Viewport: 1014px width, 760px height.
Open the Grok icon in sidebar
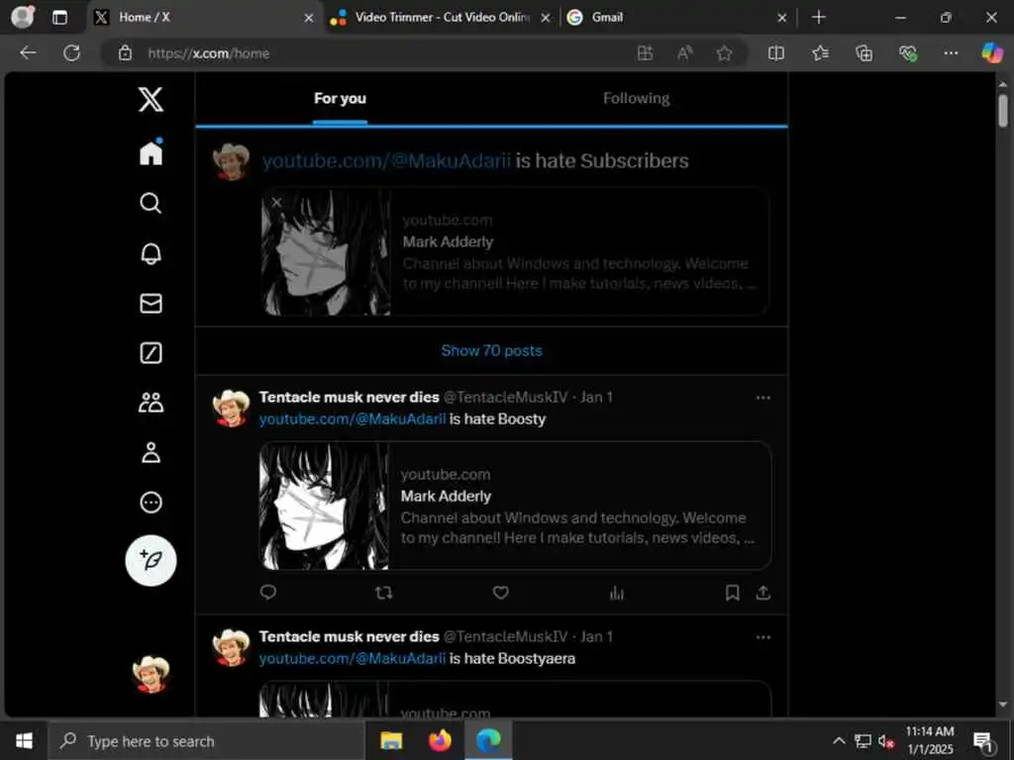[151, 353]
